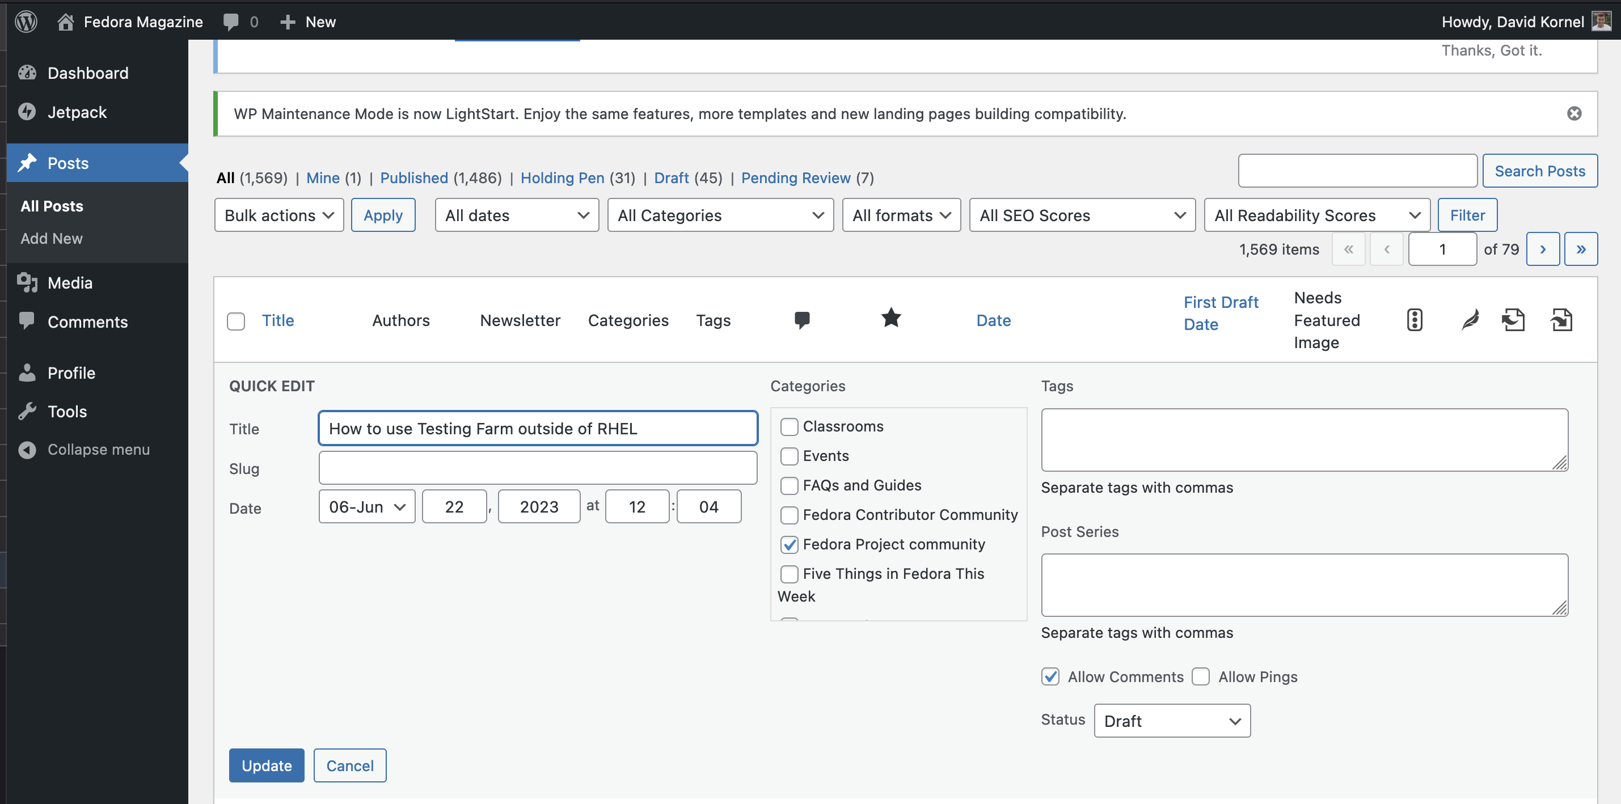Viewport: 1621px width, 804px height.
Task: Click the Post Series text area
Action: [1305, 585]
